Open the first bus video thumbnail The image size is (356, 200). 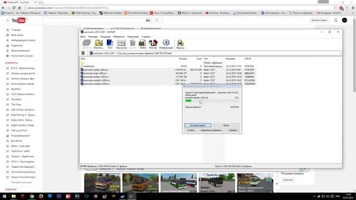coord(102,183)
